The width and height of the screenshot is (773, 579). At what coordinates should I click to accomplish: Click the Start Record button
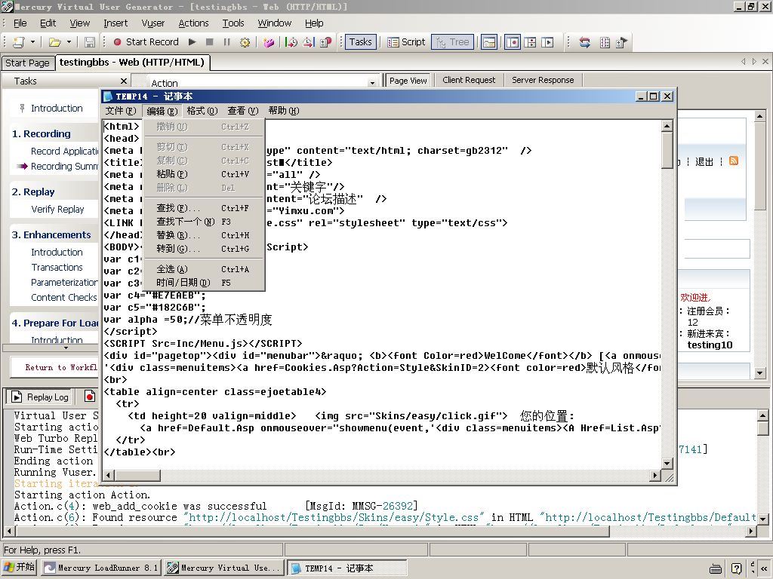click(x=146, y=42)
